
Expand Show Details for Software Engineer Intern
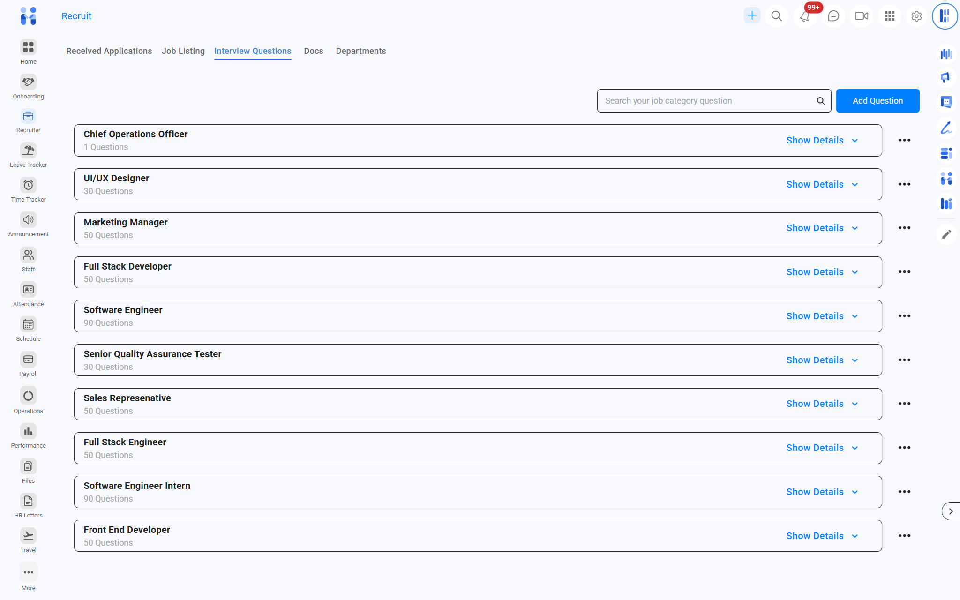(822, 492)
